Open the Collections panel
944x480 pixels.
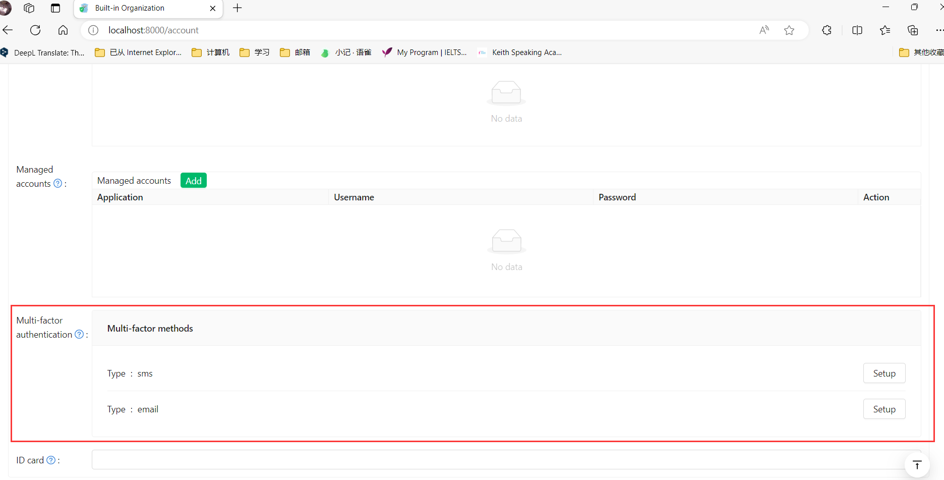(913, 30)
